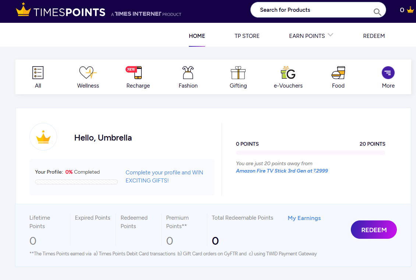Expand the Earn Points dropdown arrow
The width and height of the screenshot is (416, 280).
(x=330, y=35)
